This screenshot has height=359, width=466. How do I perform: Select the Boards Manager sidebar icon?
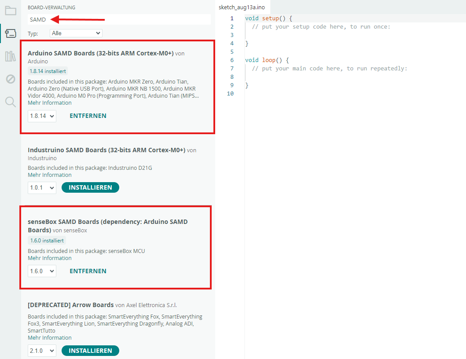click(x=11, y=33)
